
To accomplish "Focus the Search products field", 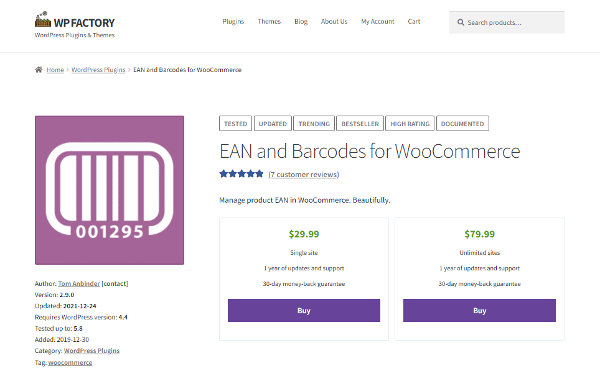I will point(507,22).
